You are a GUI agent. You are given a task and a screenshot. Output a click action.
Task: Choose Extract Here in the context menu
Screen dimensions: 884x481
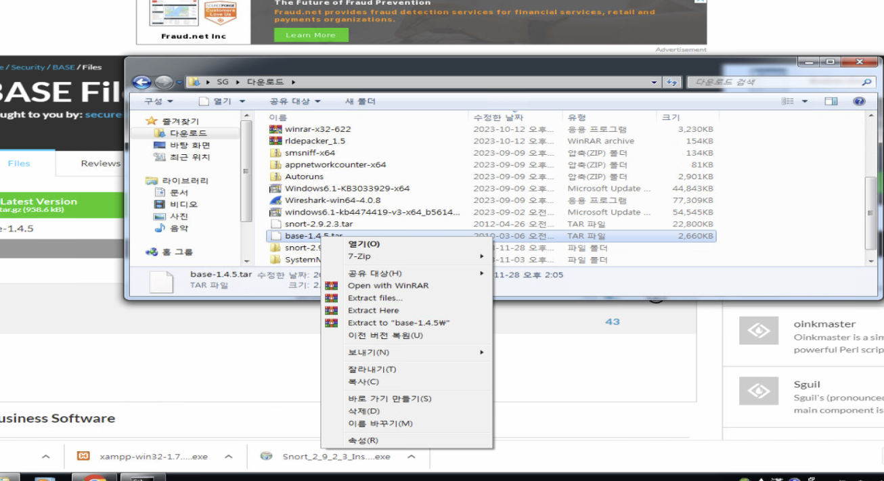374,311
